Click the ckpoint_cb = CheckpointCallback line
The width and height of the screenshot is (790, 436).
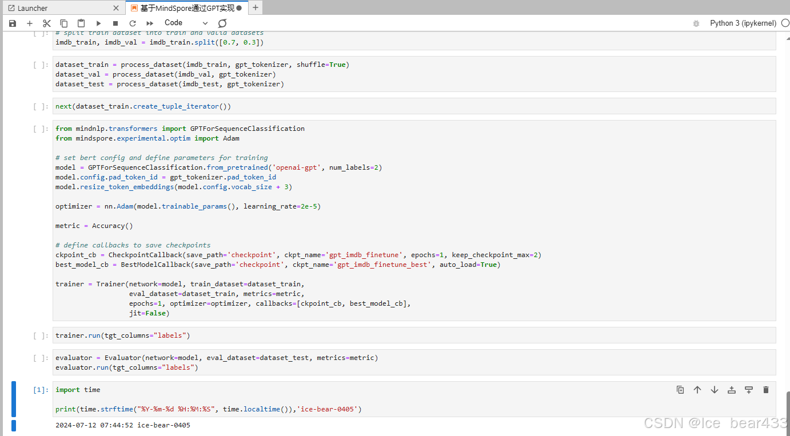(x=298, y=255)
